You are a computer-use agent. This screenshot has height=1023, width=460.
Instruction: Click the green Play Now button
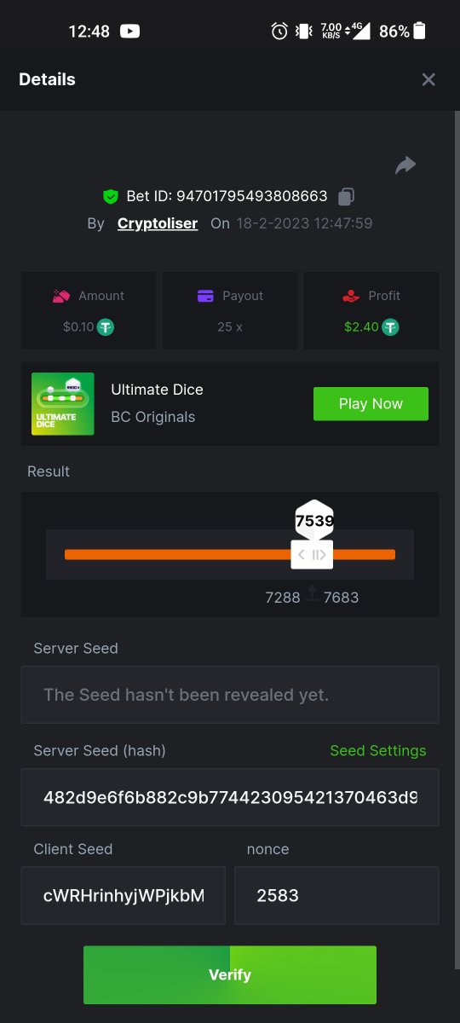click(371, 404)
